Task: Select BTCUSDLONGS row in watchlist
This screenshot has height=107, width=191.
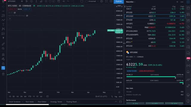Action: [x=155, y=31]
